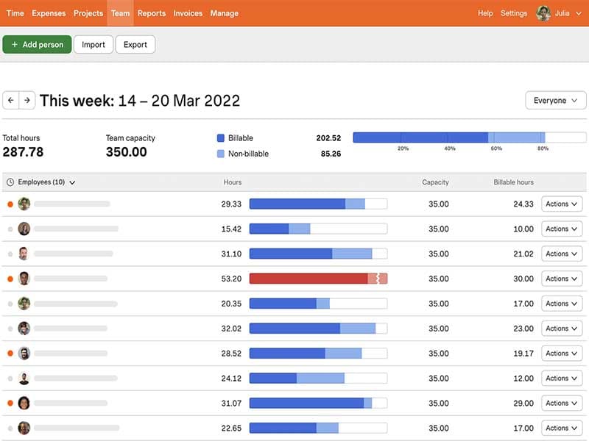
Task: Click orange status dot on 28.52 hours row
Action: coord(10,354)
